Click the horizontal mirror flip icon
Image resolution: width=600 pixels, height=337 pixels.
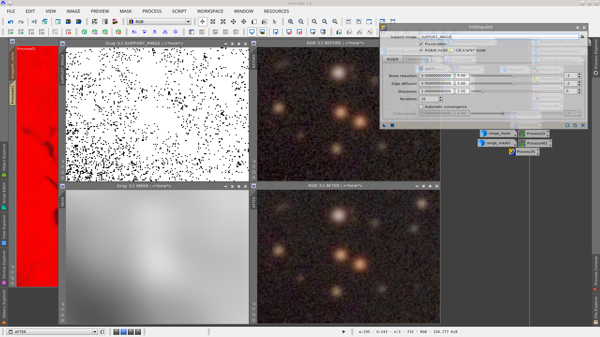click(x=165, y=32)
